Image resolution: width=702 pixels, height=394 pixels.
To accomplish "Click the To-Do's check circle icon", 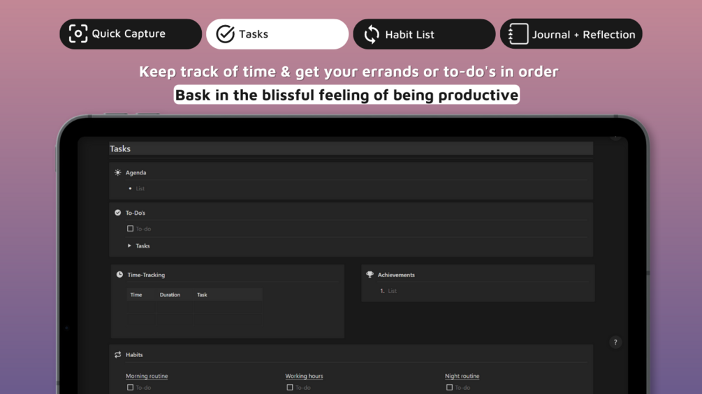I will (118, 213).
